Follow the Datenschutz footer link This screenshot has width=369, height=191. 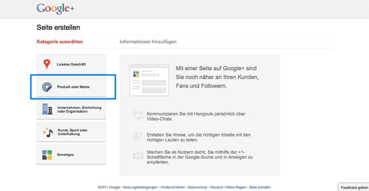click(x=197, y=187)
